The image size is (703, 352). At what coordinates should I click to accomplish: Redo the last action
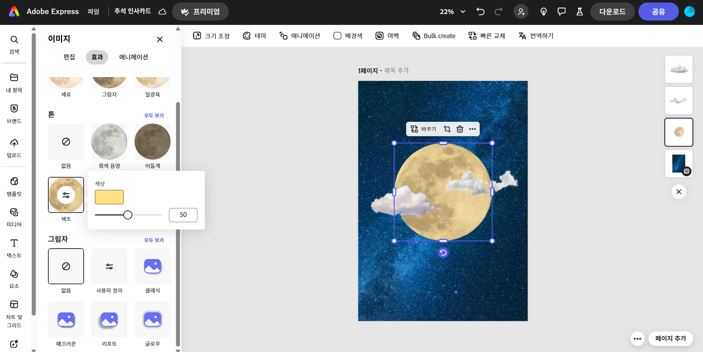click(498, 12)
